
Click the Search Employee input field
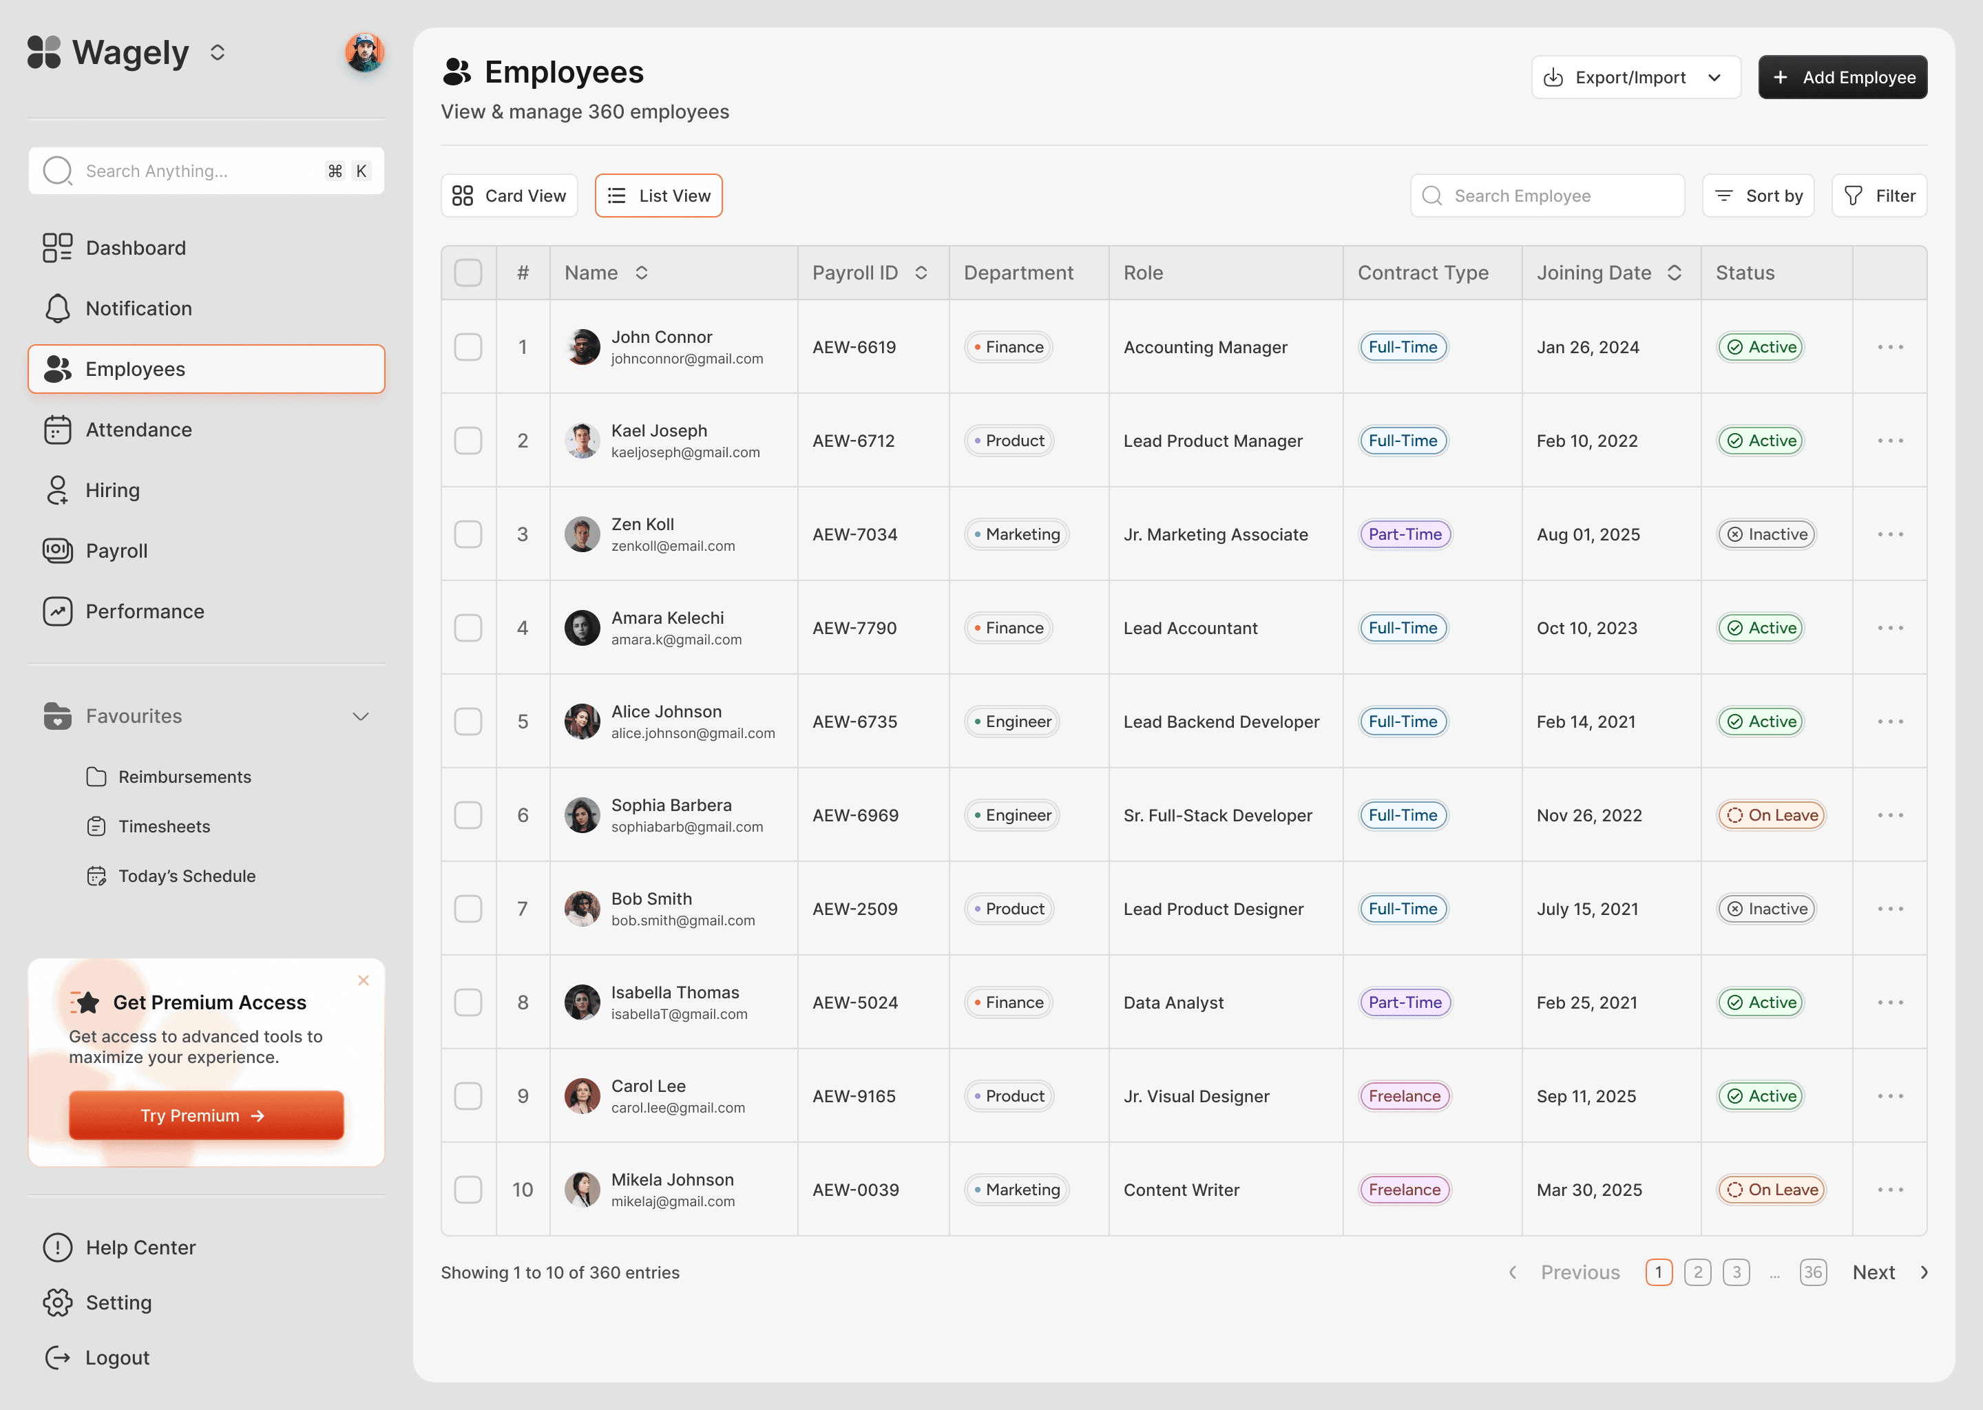tap(1547, 196)
